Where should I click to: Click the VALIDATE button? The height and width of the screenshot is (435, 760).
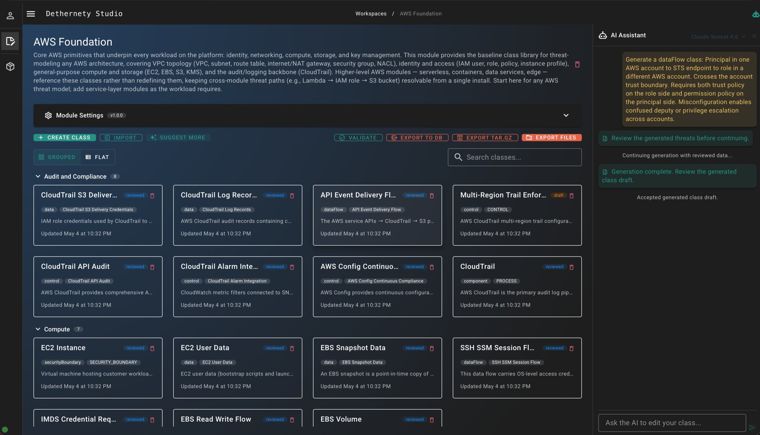[x=358, y=138]
